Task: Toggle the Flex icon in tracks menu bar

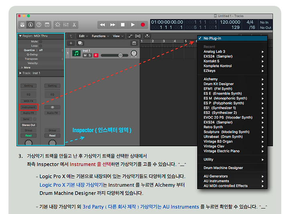Action: click(x=138, y=36)
